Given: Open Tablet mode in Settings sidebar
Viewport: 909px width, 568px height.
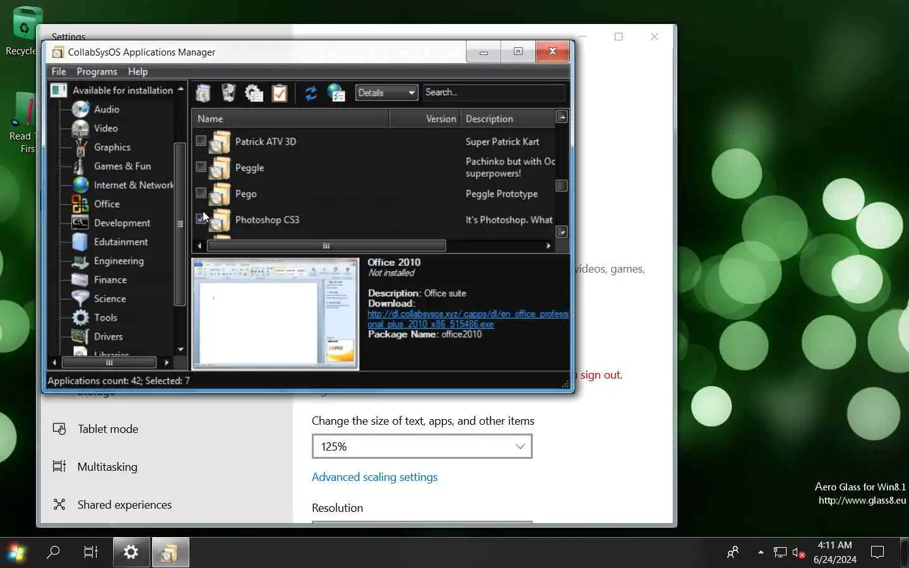Looking at the screenshot, I should pos(108,429).
